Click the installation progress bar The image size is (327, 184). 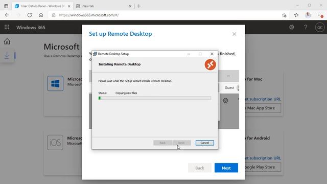[x=155, y=98]
